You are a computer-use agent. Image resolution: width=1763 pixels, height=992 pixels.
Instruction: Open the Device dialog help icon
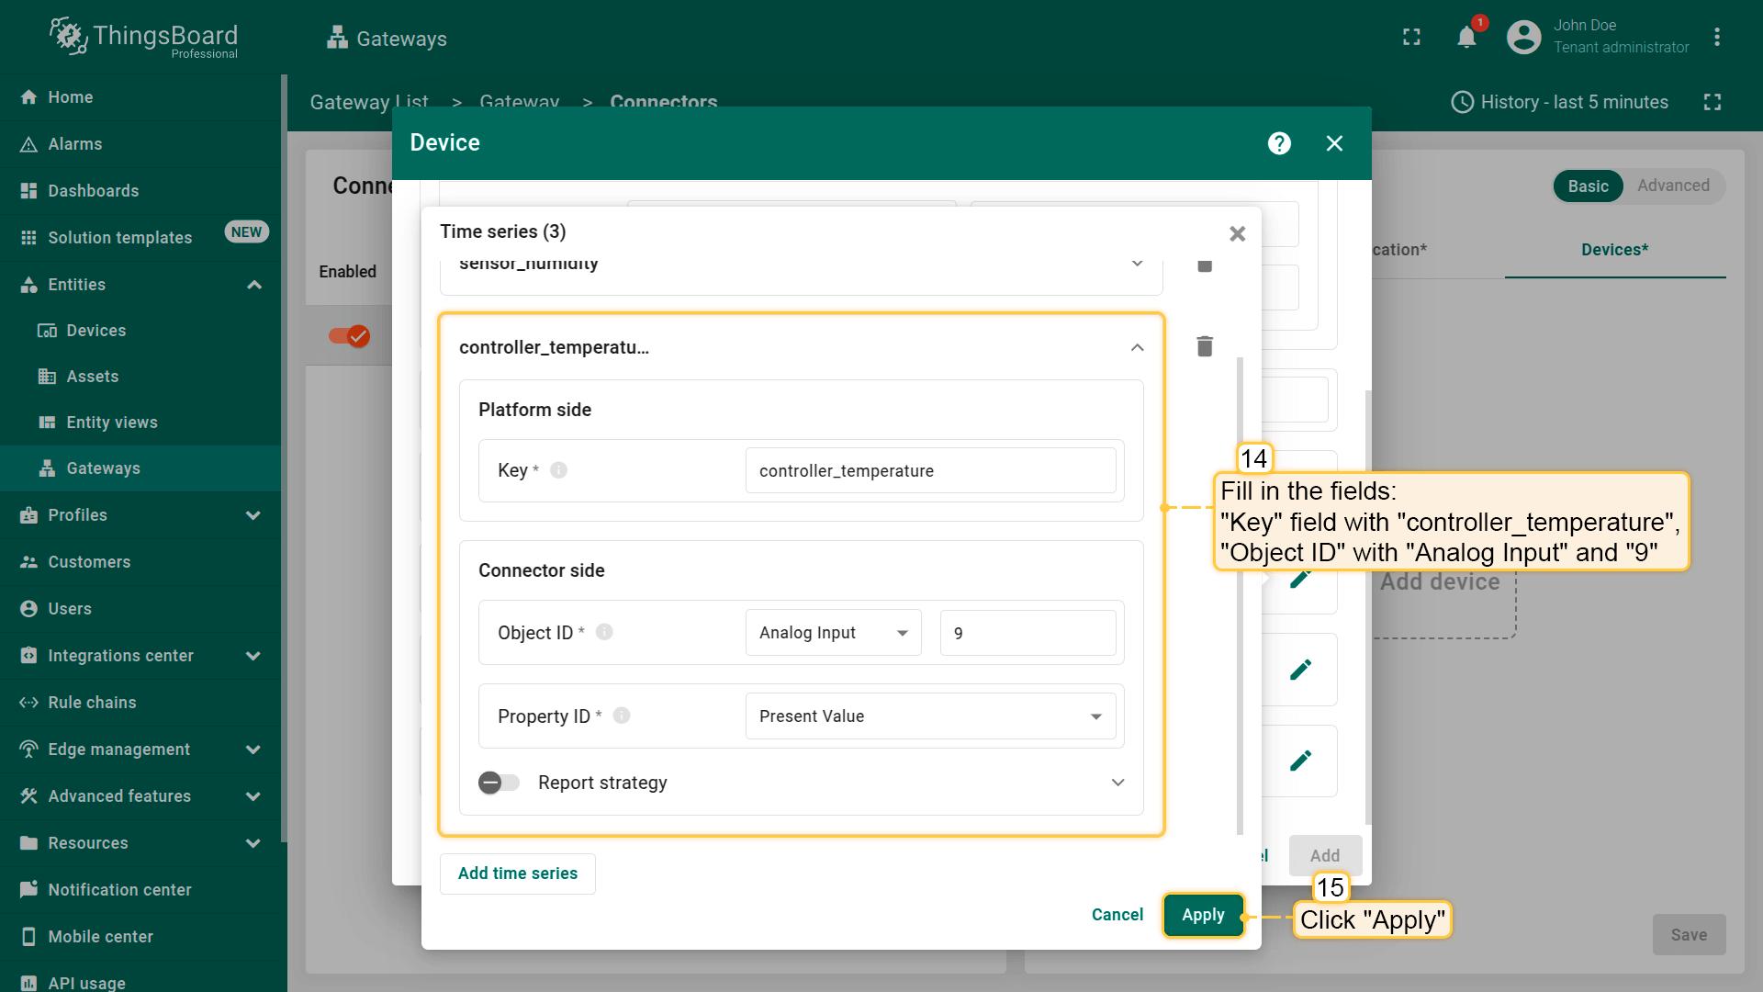(1279, 143)
